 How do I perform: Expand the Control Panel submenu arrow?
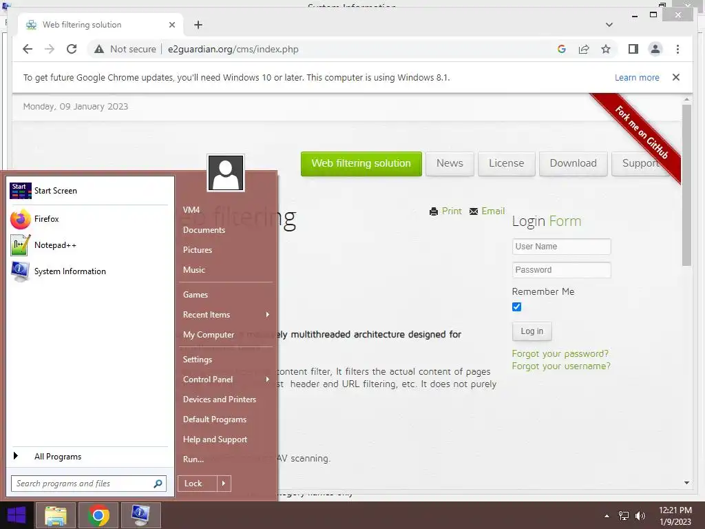coord(268,380)
